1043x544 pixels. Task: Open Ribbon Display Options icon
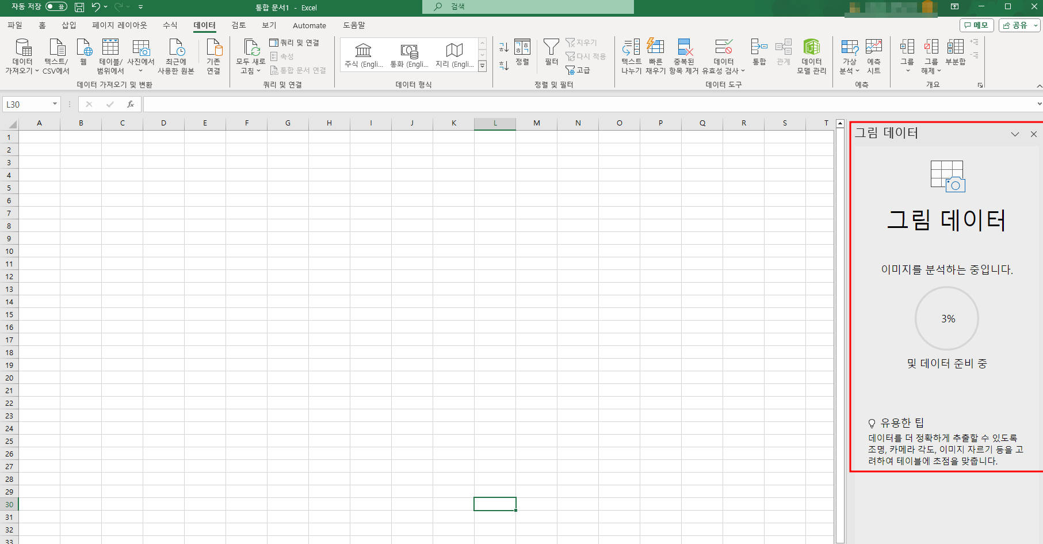954,7
